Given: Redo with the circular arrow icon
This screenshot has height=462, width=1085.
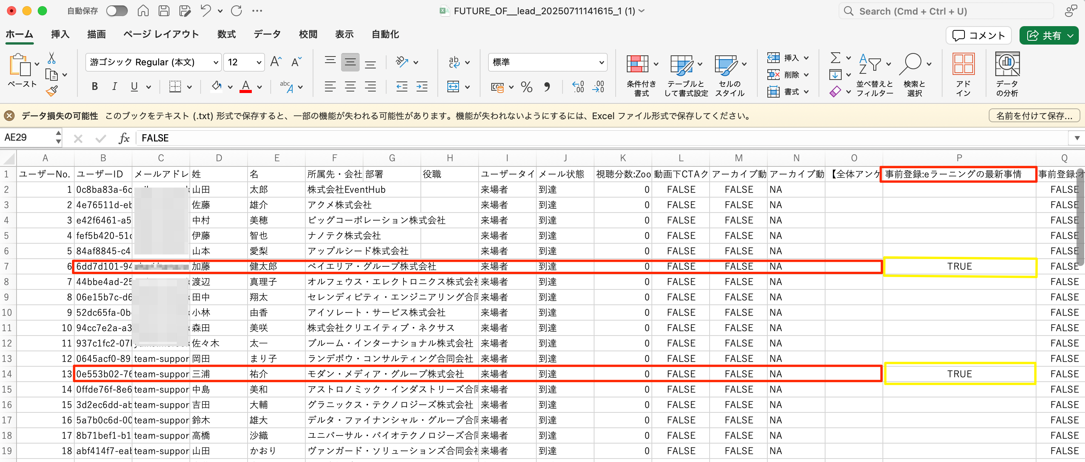Looking at the screenshot, I should (x=236, y=11).
